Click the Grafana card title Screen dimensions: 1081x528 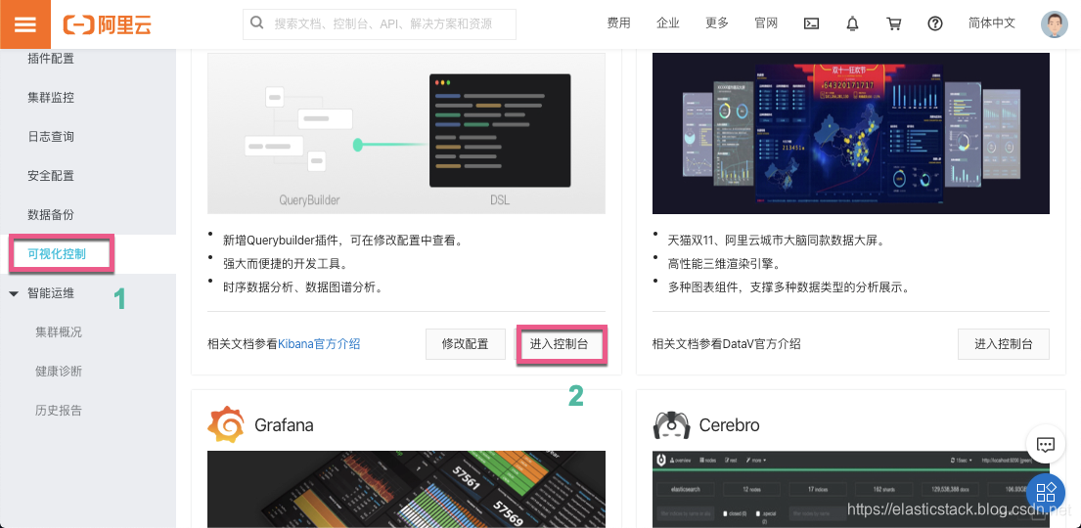tap(284, 424)
